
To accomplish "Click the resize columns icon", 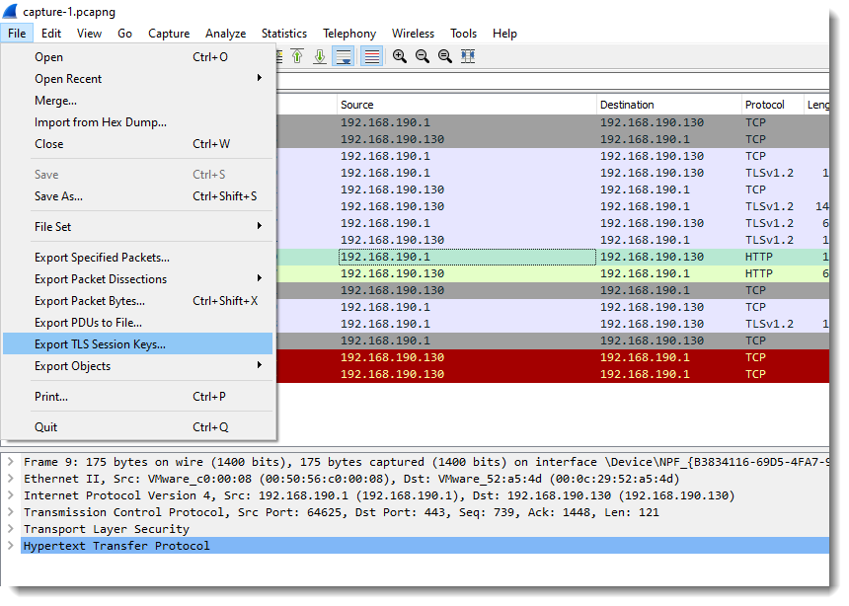I will pos(468,57).
